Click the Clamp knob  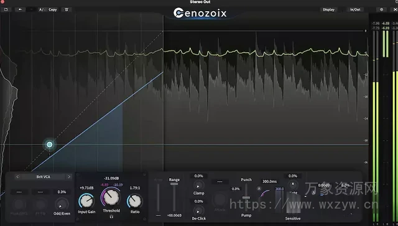click(x=198, y=185)
